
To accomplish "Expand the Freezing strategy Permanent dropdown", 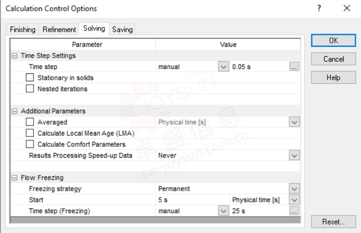I will (x=295, y=189).
